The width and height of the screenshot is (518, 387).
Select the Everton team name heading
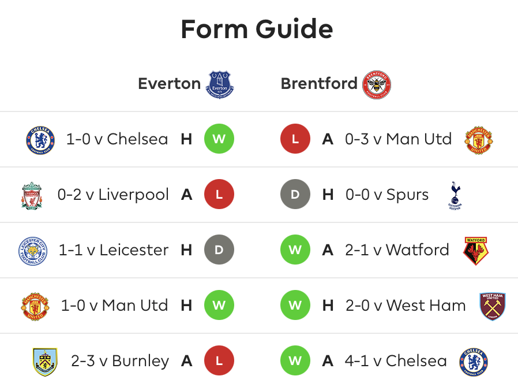pyautogui.click(x=170, y=83)
